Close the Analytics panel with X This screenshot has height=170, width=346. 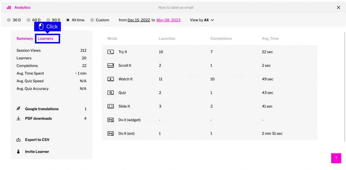point(338,8)
